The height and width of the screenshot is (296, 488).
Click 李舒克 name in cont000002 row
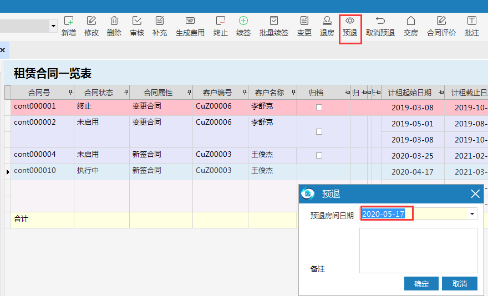(x=273, y=132)
